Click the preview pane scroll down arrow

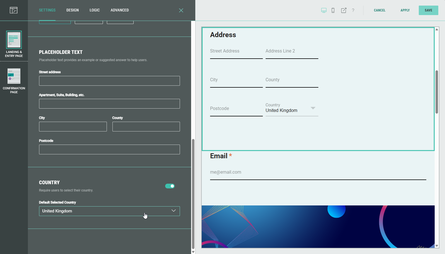point(437,246)
